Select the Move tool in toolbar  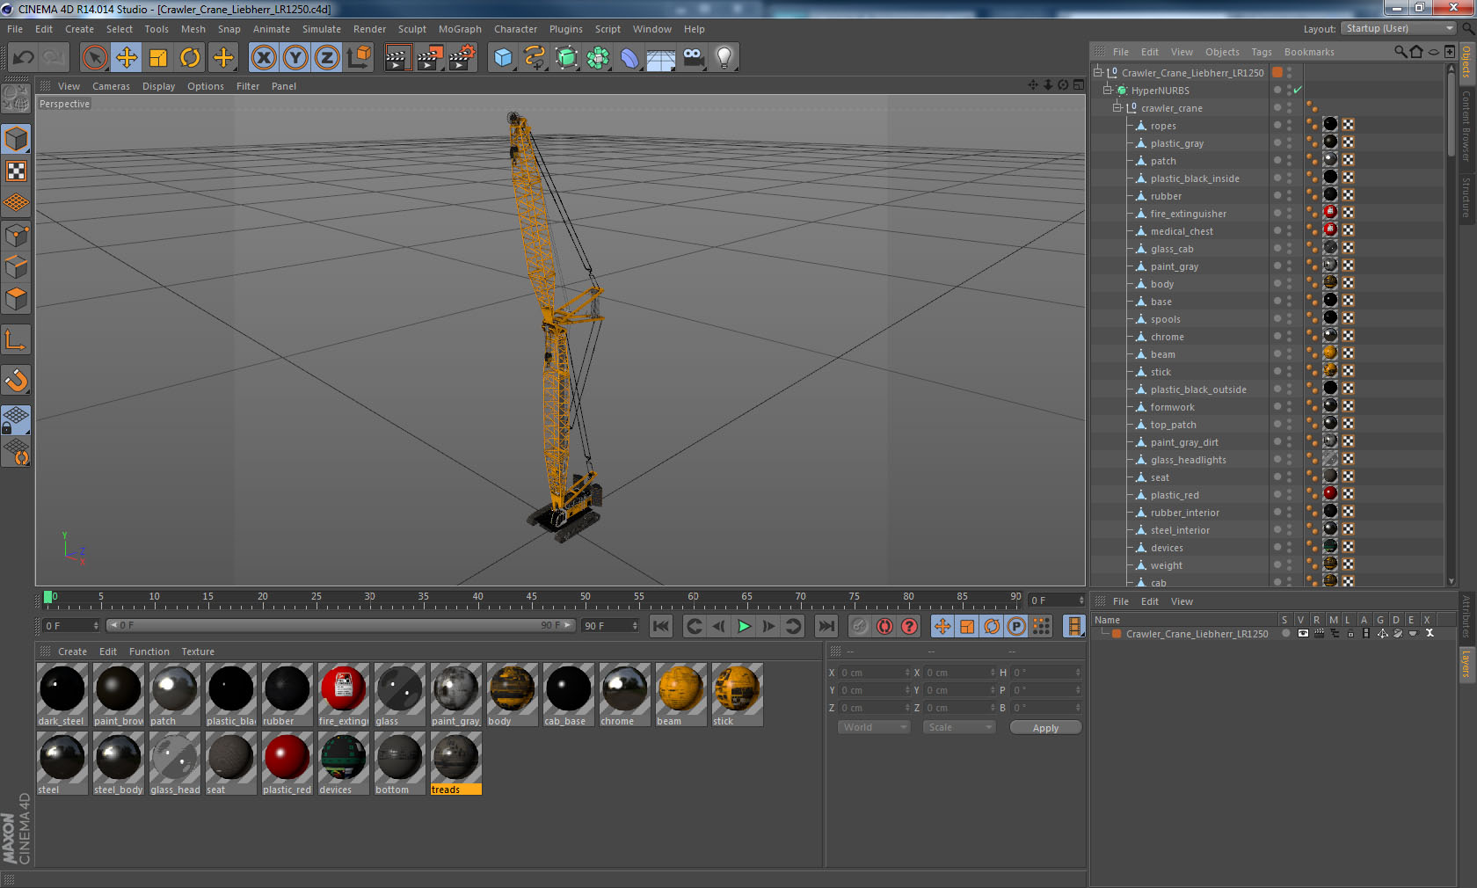pyautogui.click(x=127, y=58)
